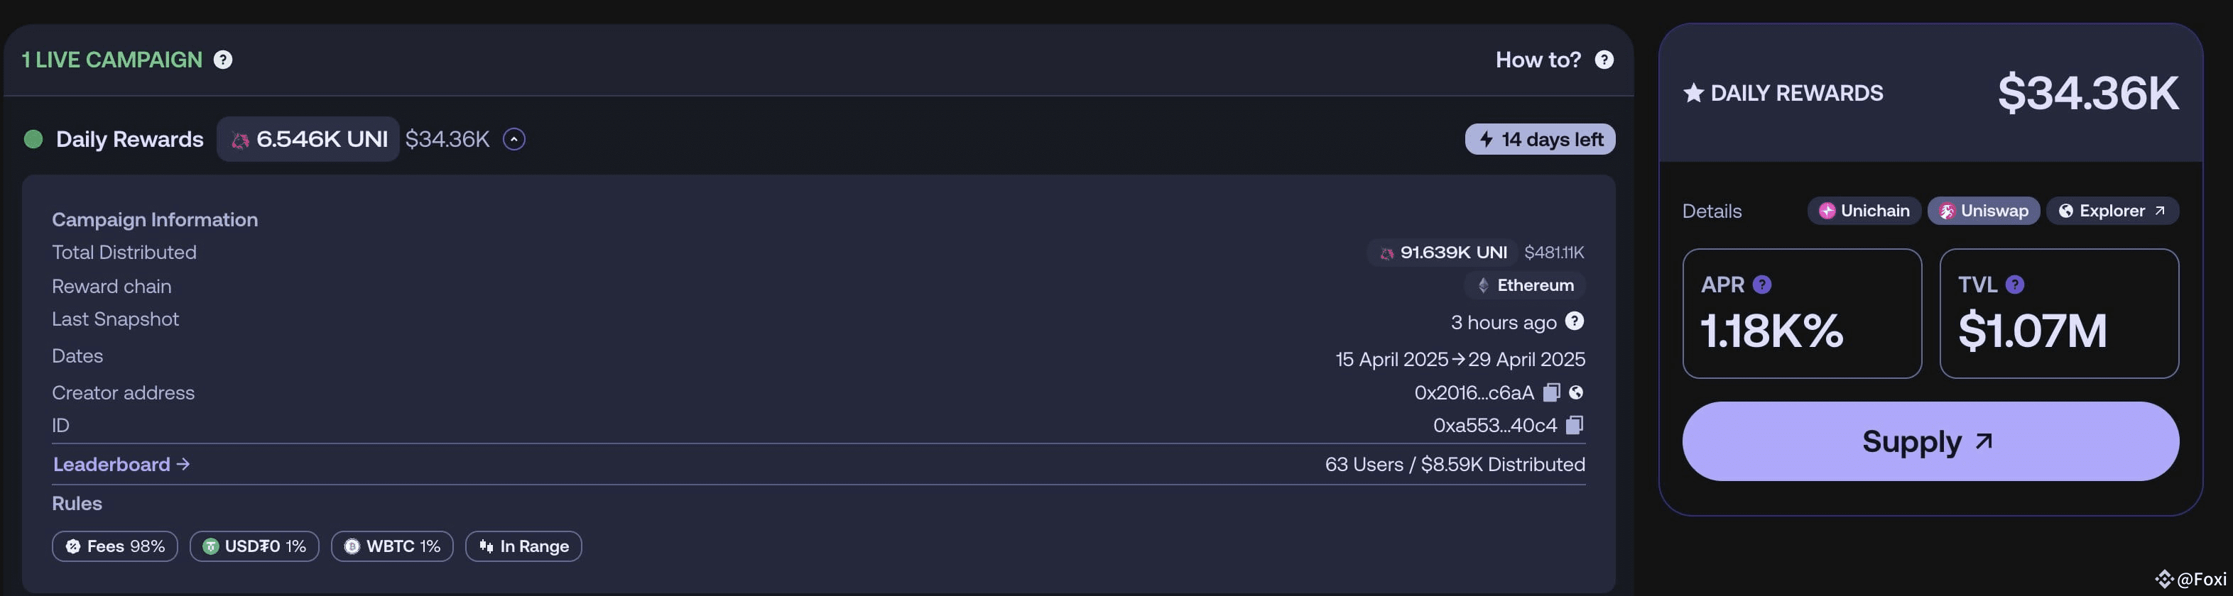Copy the creator address 0x2016...c6aA

click(x=1552, y=392)
